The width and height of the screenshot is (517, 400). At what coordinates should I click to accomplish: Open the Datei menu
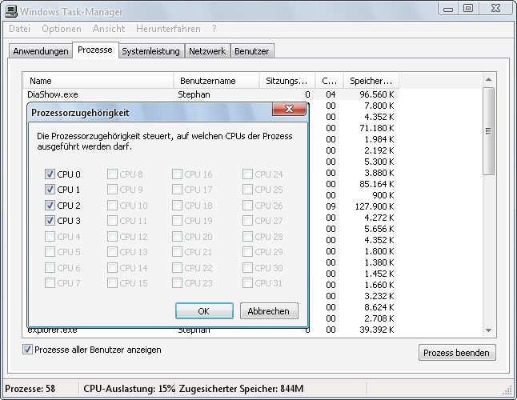(x=20, y=29)
